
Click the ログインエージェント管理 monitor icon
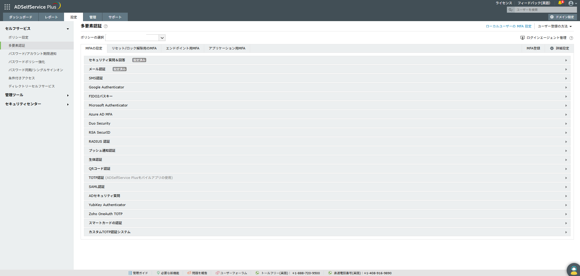tap(523, 38)
